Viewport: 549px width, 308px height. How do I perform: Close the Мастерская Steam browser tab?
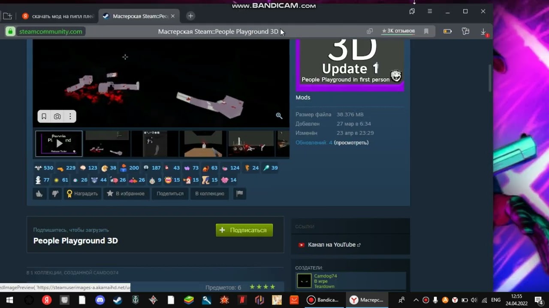click(172, 16)
